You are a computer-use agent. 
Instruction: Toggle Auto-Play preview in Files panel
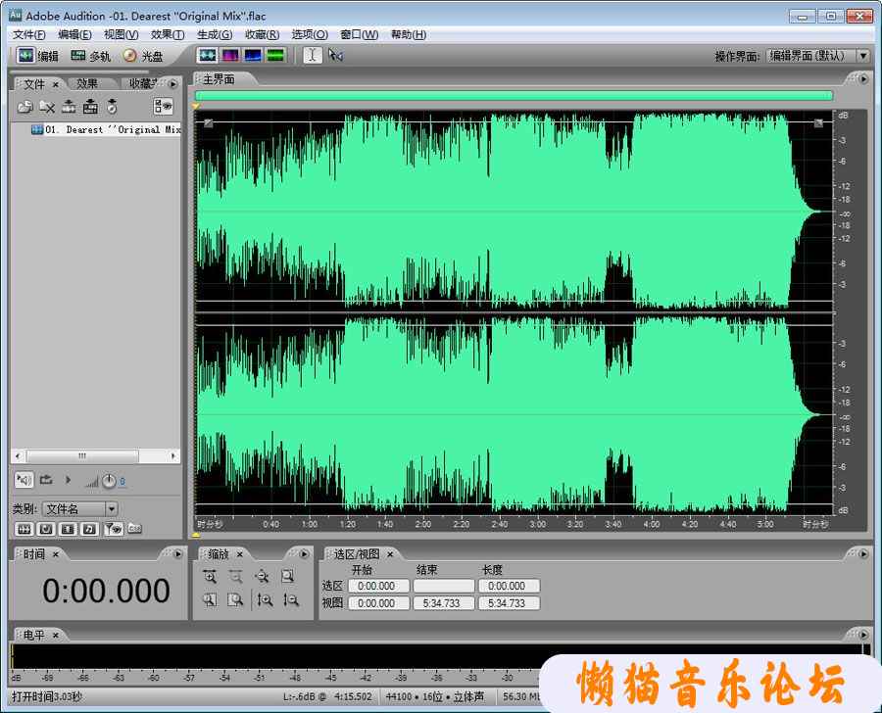pos(24,480)
